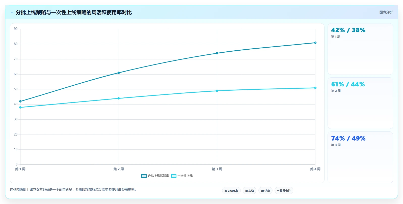
Task: Open the 74% / 49% week 3 card
Action: coord(360,157)
